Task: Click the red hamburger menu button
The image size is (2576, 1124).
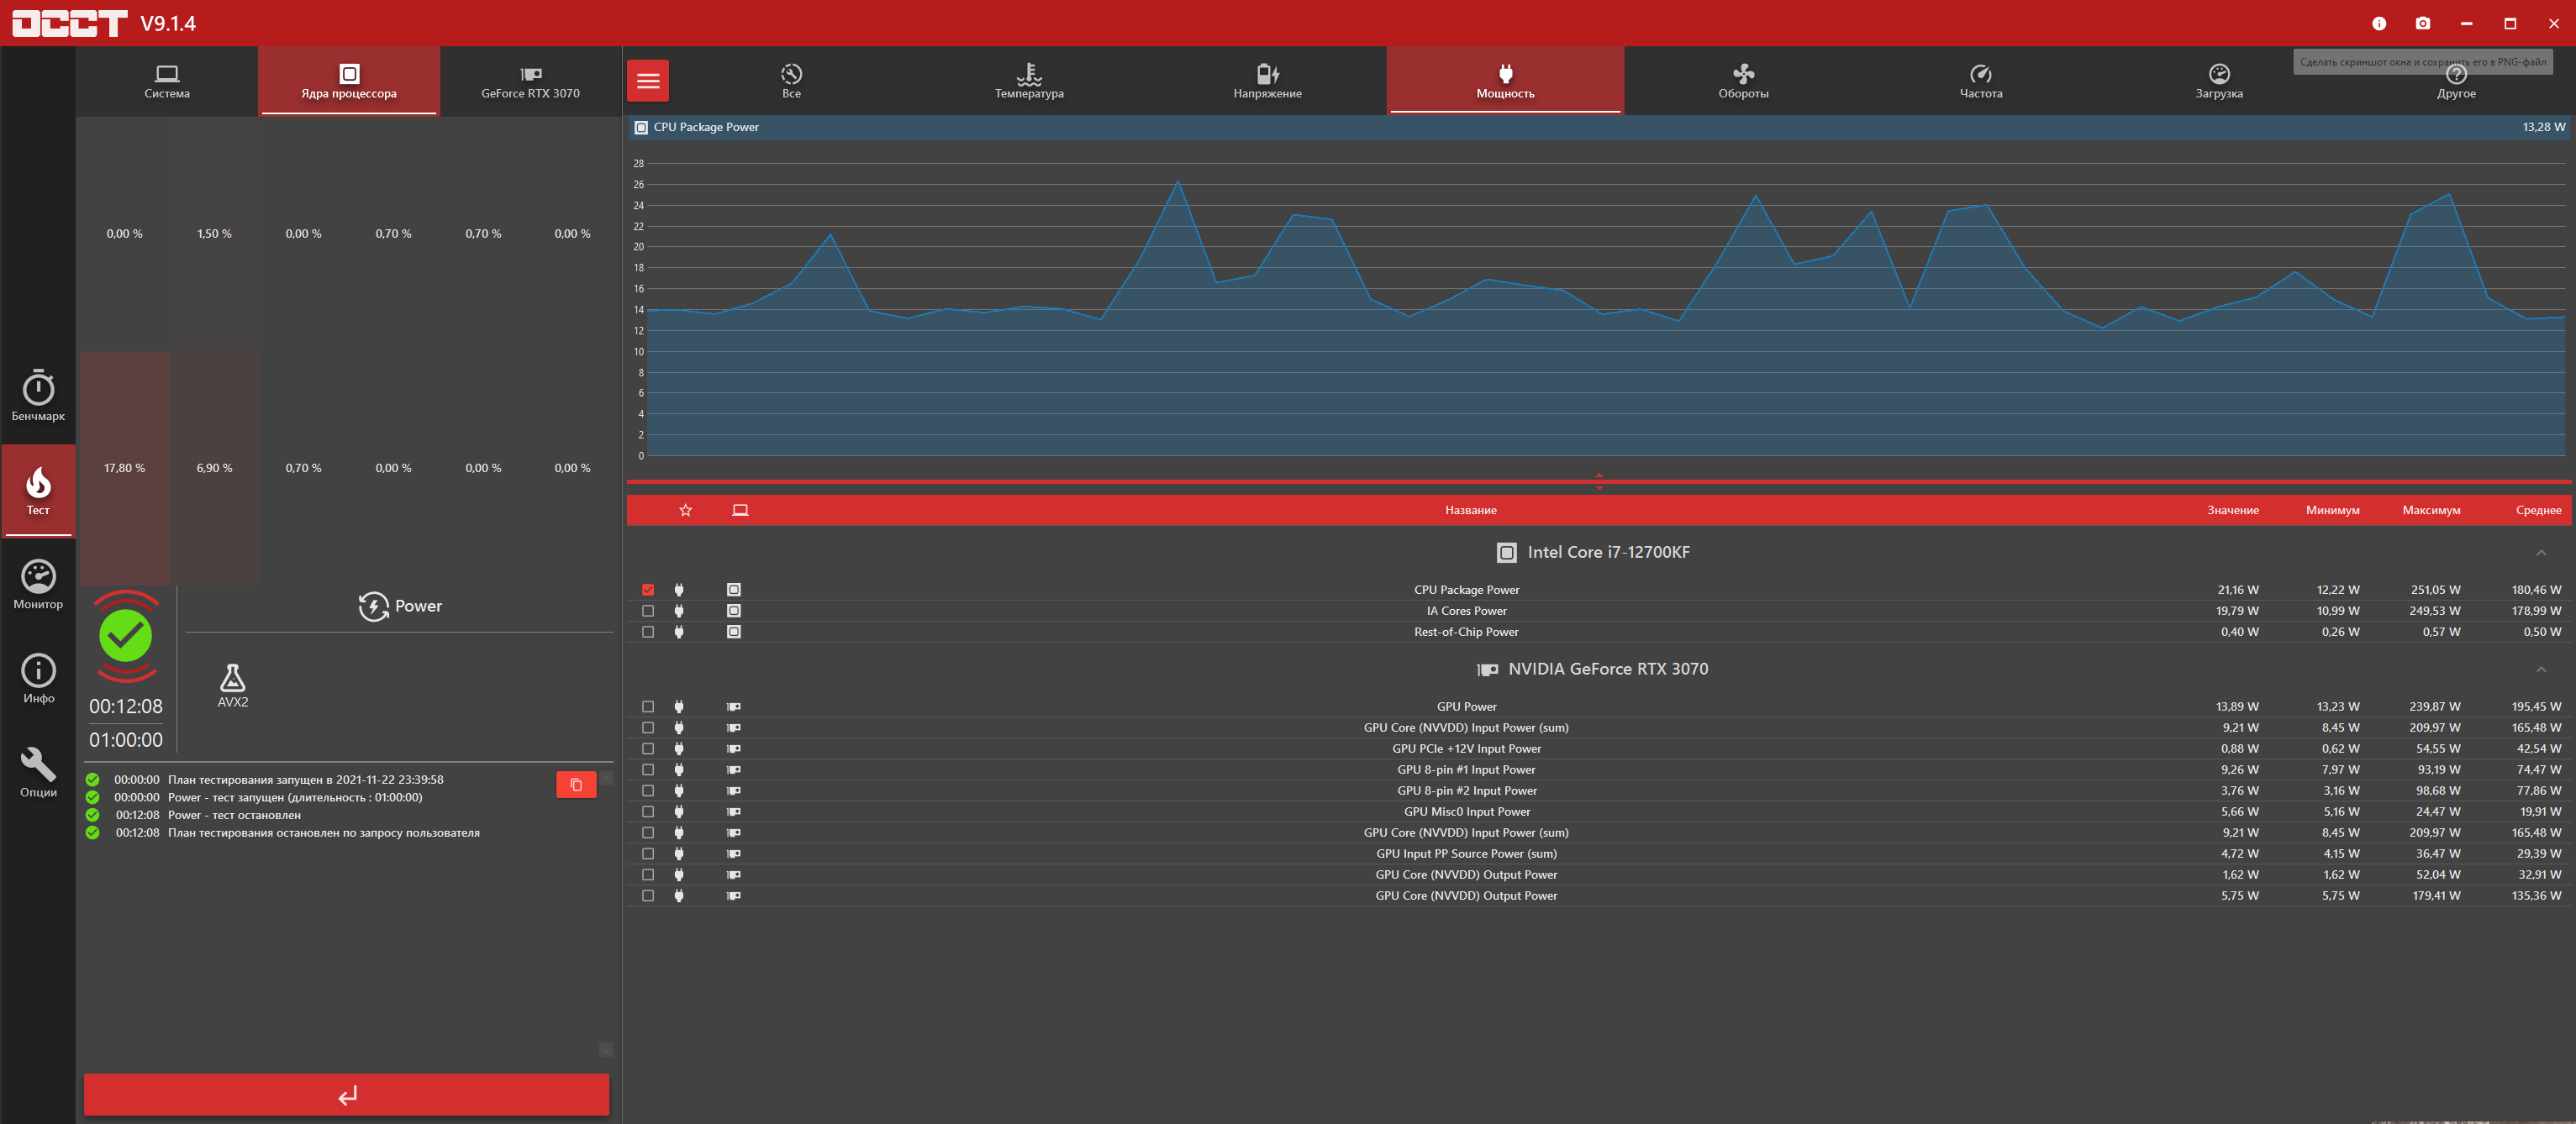Action: (x=648, y=81)
